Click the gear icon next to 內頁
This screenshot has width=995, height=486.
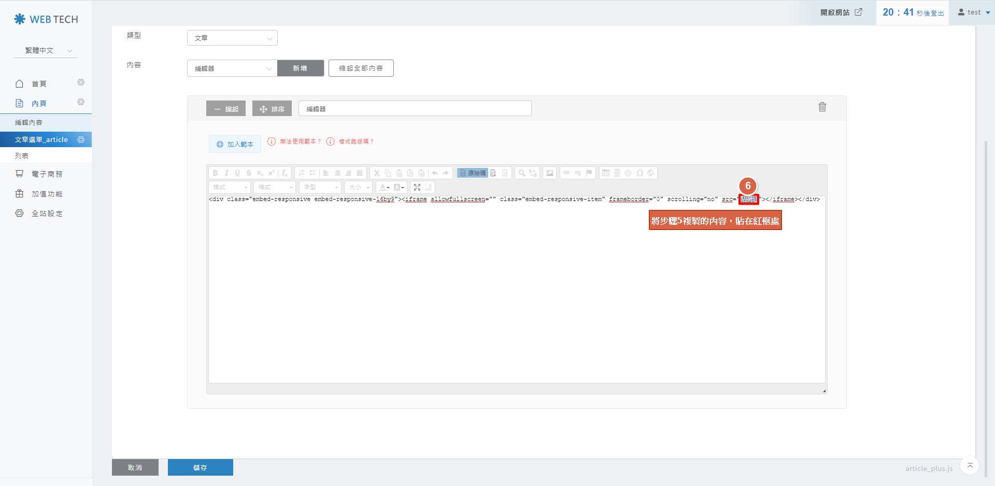pyautogui.click(x=81, y=103)
